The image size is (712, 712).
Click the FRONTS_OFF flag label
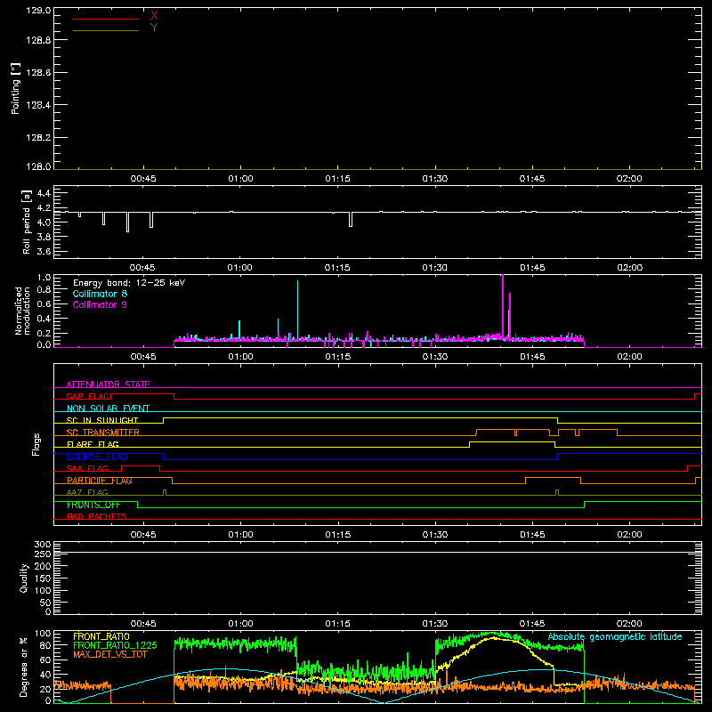(x=93, y=505)
